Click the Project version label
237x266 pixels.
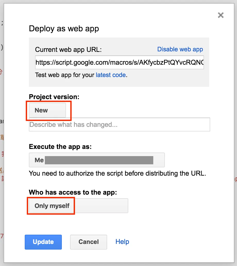(54, 97)
